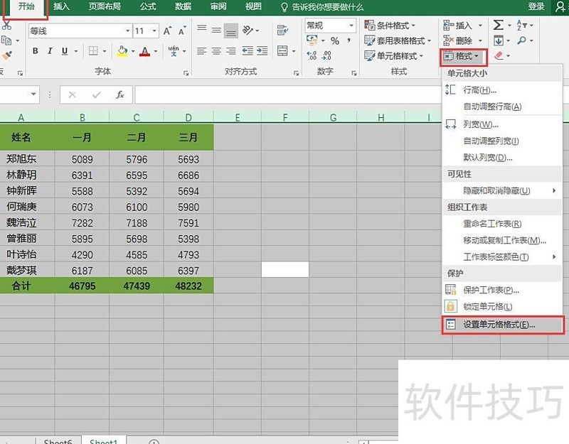Open the font name dropdown

click(128, 31)
